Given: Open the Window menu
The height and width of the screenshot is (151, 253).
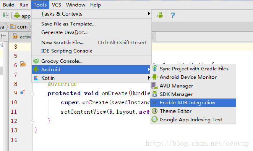Looking at the screenshot, I should 76,5.
